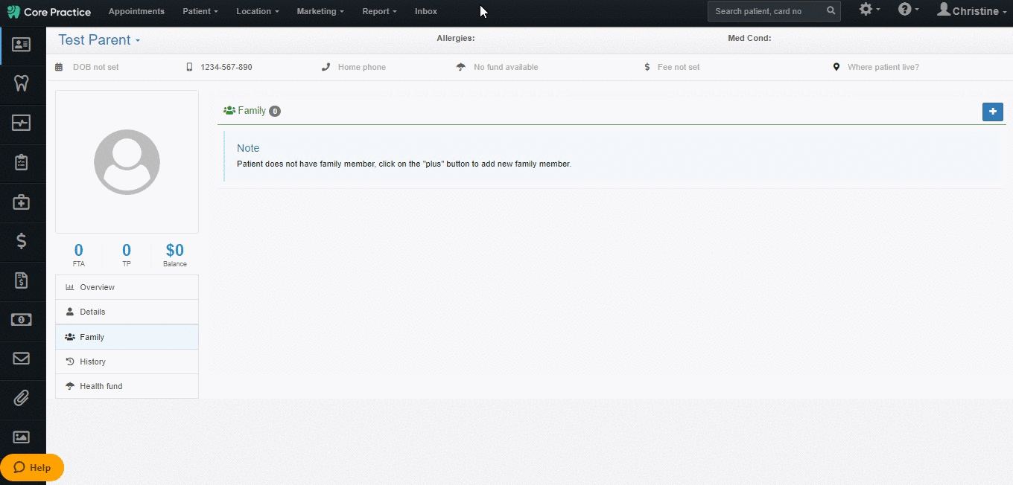Click "Home phone" placeholder text

(x=362, y=67)
